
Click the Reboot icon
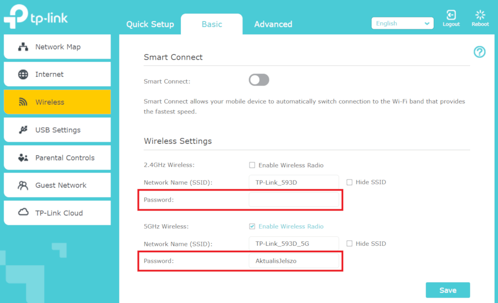480,15
